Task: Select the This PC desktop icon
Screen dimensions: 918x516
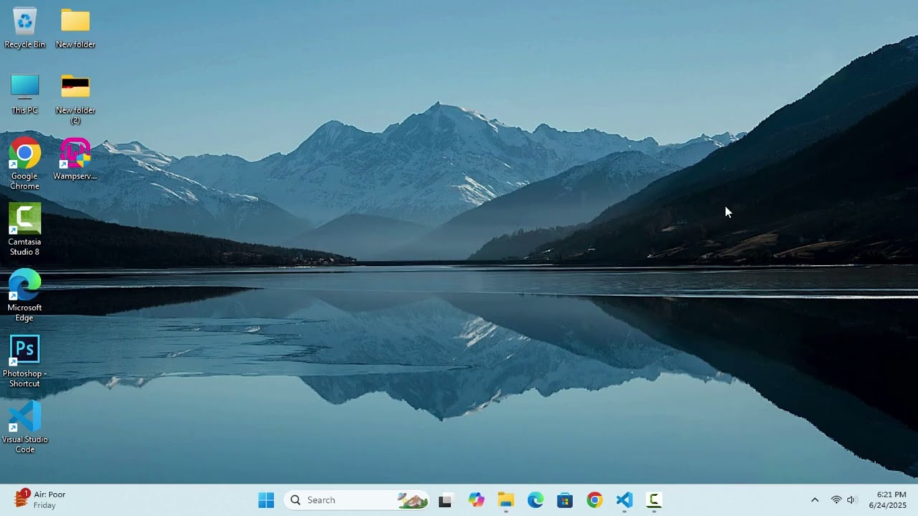Action: [24, 94]
